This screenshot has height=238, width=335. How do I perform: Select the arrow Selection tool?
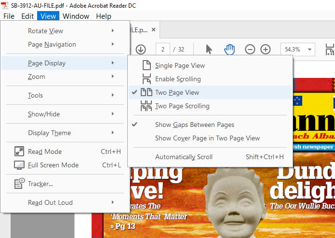[209, 49]
